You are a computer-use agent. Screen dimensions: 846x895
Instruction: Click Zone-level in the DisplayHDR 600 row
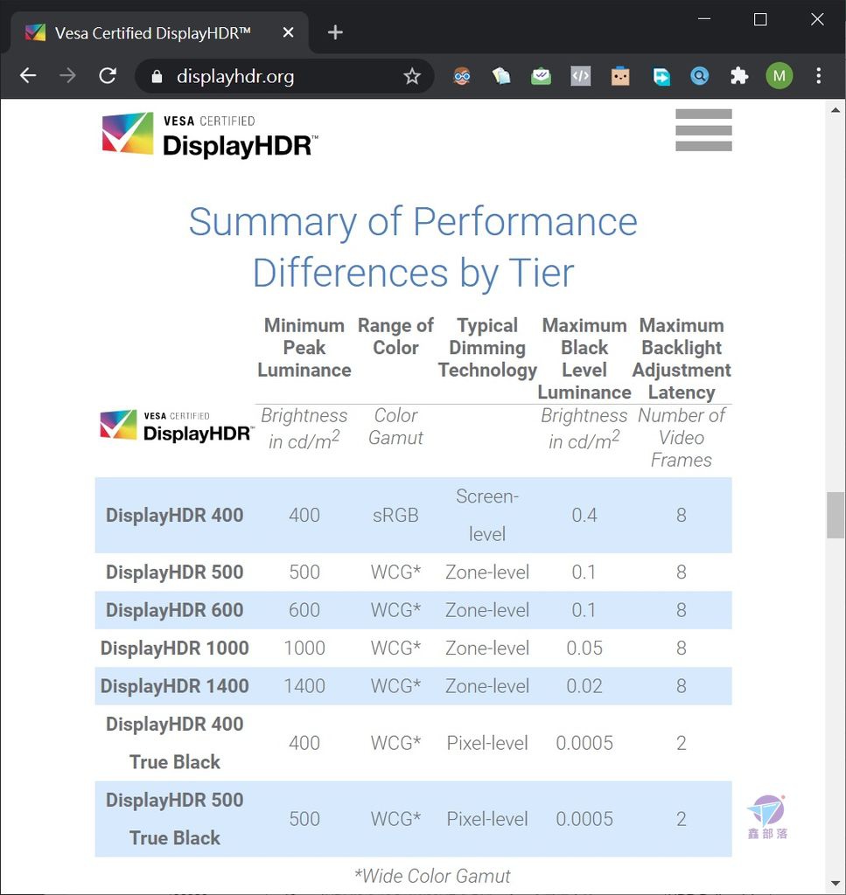(487, 609)
